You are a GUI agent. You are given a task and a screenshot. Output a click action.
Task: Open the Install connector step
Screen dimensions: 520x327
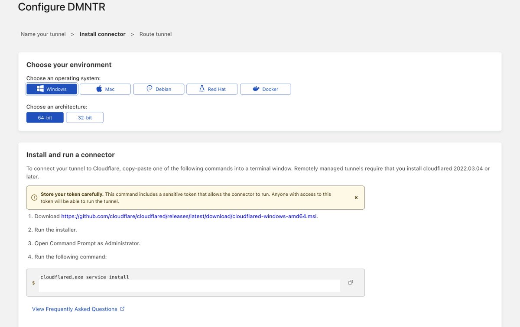(103, 34)
